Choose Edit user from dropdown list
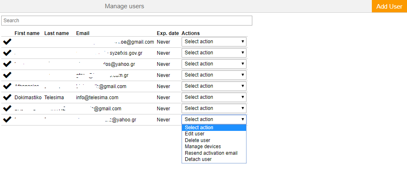This screenshot has width=407, height=170. click(x=214, y=134)
